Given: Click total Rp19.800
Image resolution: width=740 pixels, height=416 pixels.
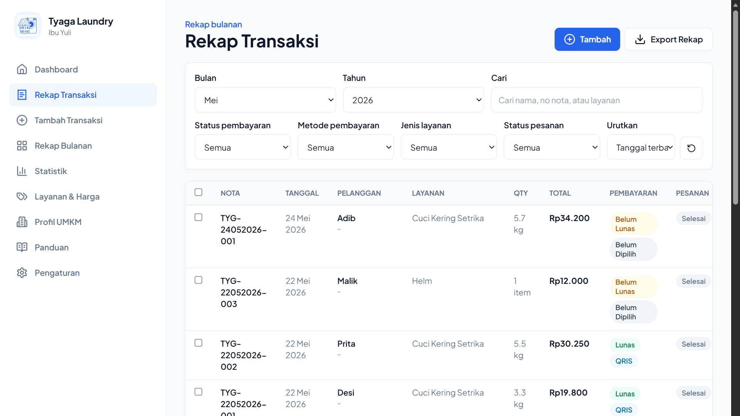Looking at the screenshot, I should (568, 393).
